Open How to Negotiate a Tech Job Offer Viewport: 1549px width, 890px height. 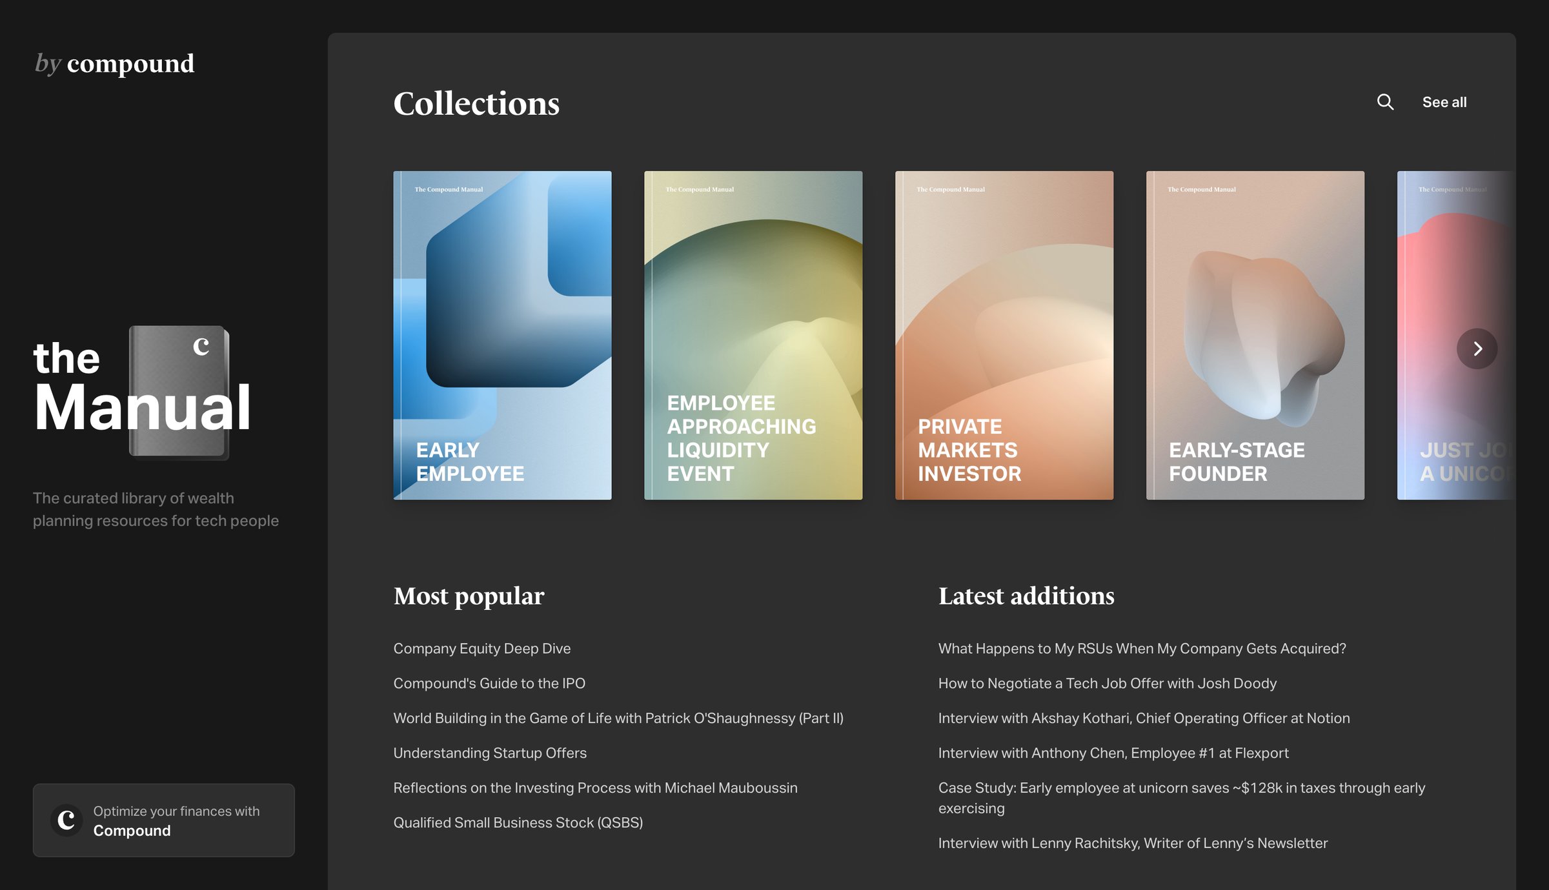[1107, 683]
